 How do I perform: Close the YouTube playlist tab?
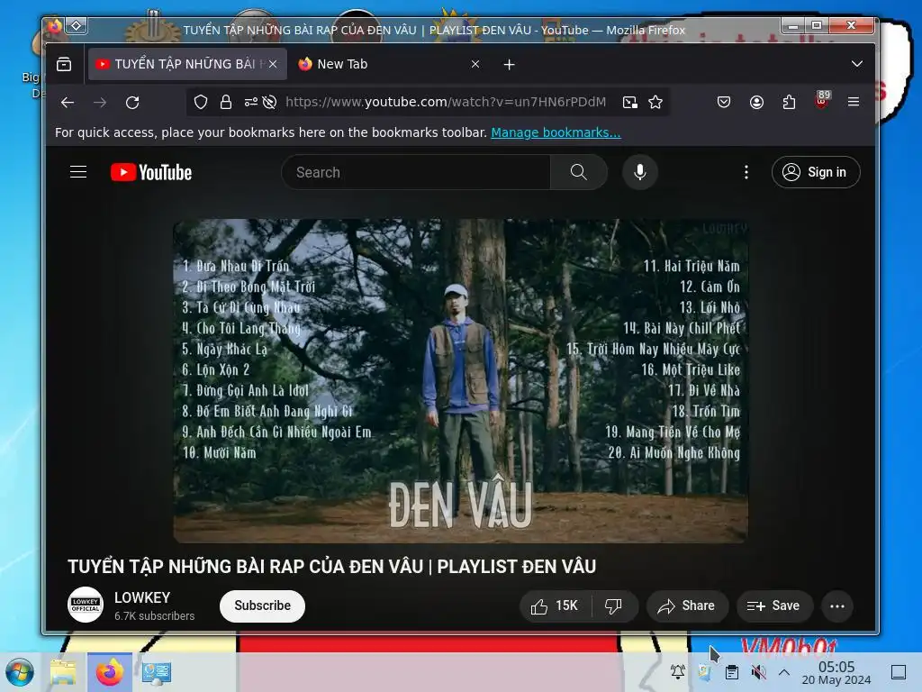click(x=273, y=64)
